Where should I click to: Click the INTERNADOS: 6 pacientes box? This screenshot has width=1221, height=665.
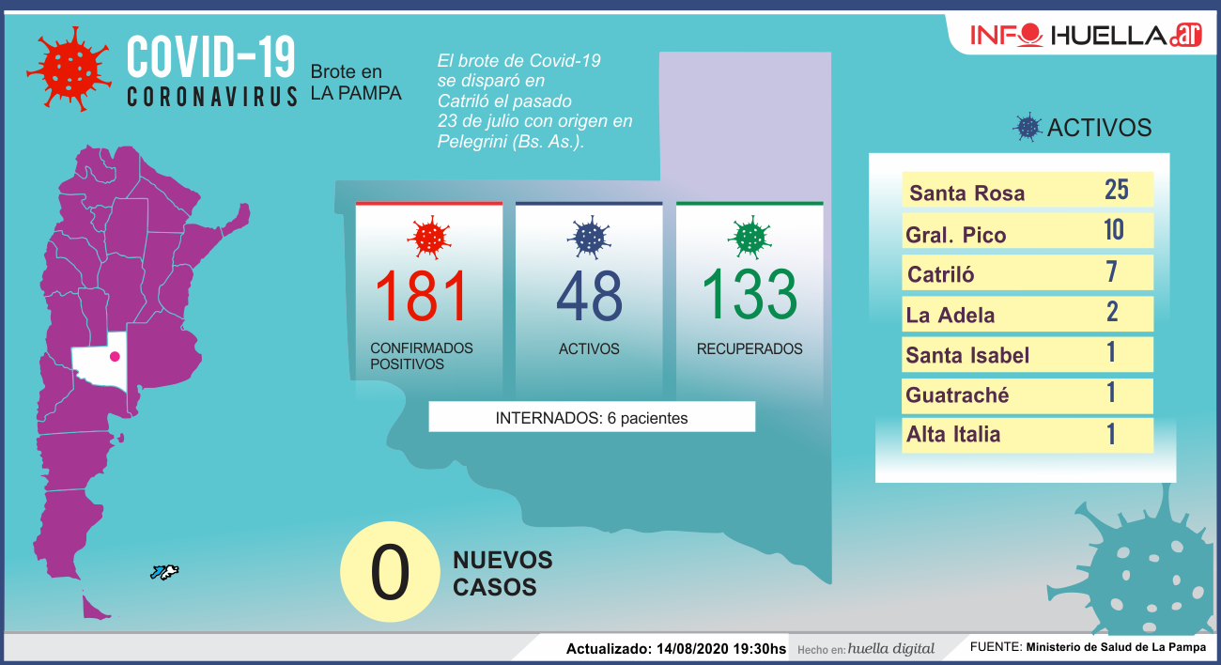click(592, 418)
